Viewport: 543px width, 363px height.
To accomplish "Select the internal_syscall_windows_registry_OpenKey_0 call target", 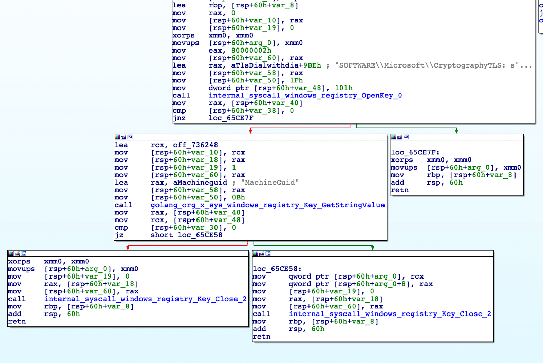I will pyautogui.click(x=305, y=95).
